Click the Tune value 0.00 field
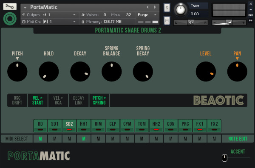 point(195,14)
